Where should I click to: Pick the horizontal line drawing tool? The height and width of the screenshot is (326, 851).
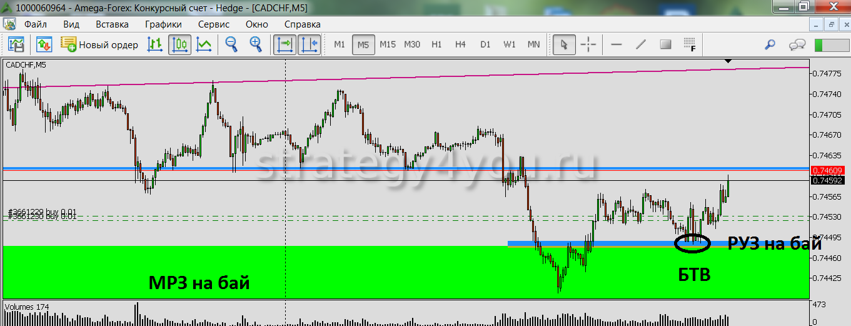[x=616, y=44]
